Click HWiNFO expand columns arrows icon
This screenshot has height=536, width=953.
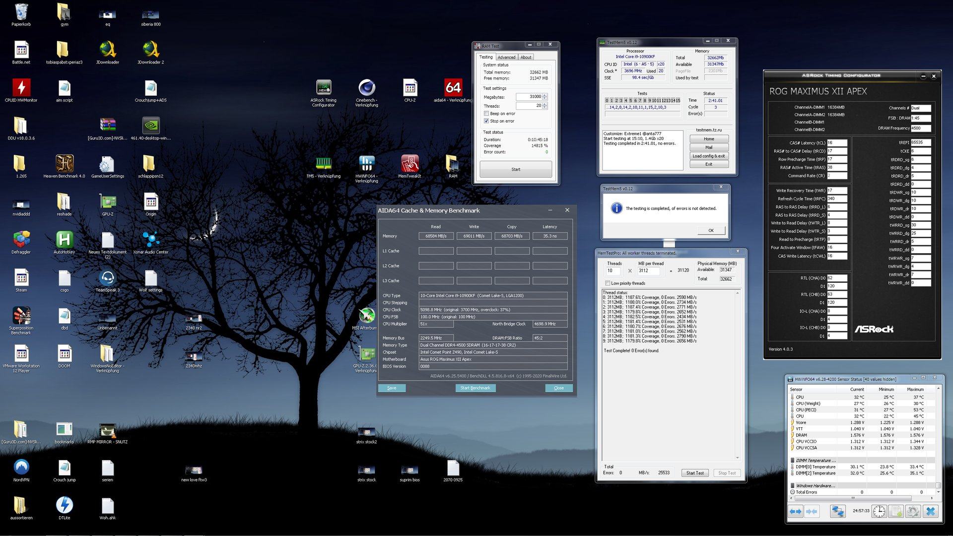[795, 512]
